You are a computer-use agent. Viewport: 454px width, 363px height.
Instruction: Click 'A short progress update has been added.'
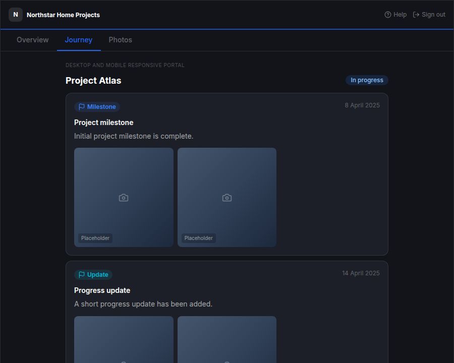pyautogui.click(x=143, y=304)
